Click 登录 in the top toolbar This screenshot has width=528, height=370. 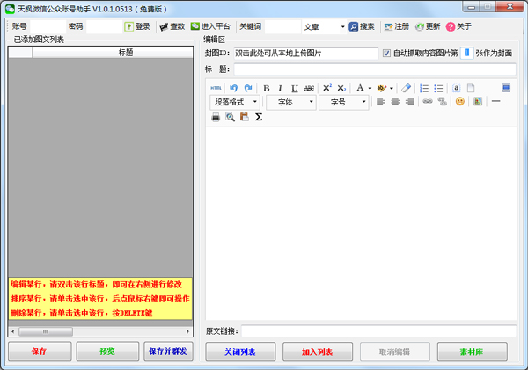point(136,26)
